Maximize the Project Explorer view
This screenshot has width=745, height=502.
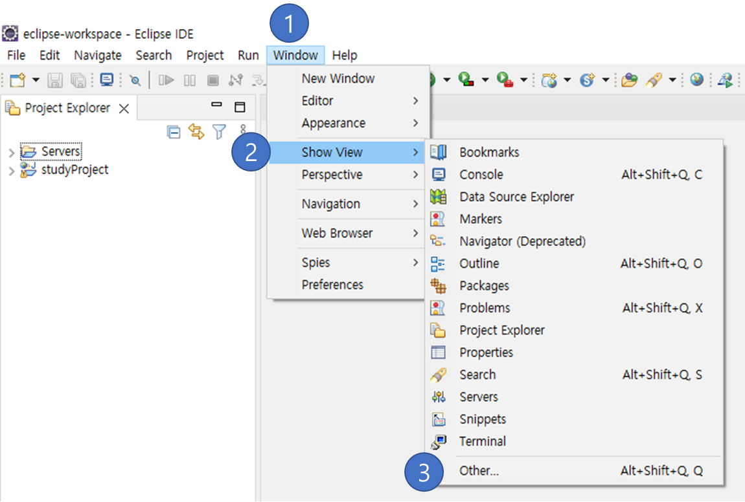tap(240, 107)
